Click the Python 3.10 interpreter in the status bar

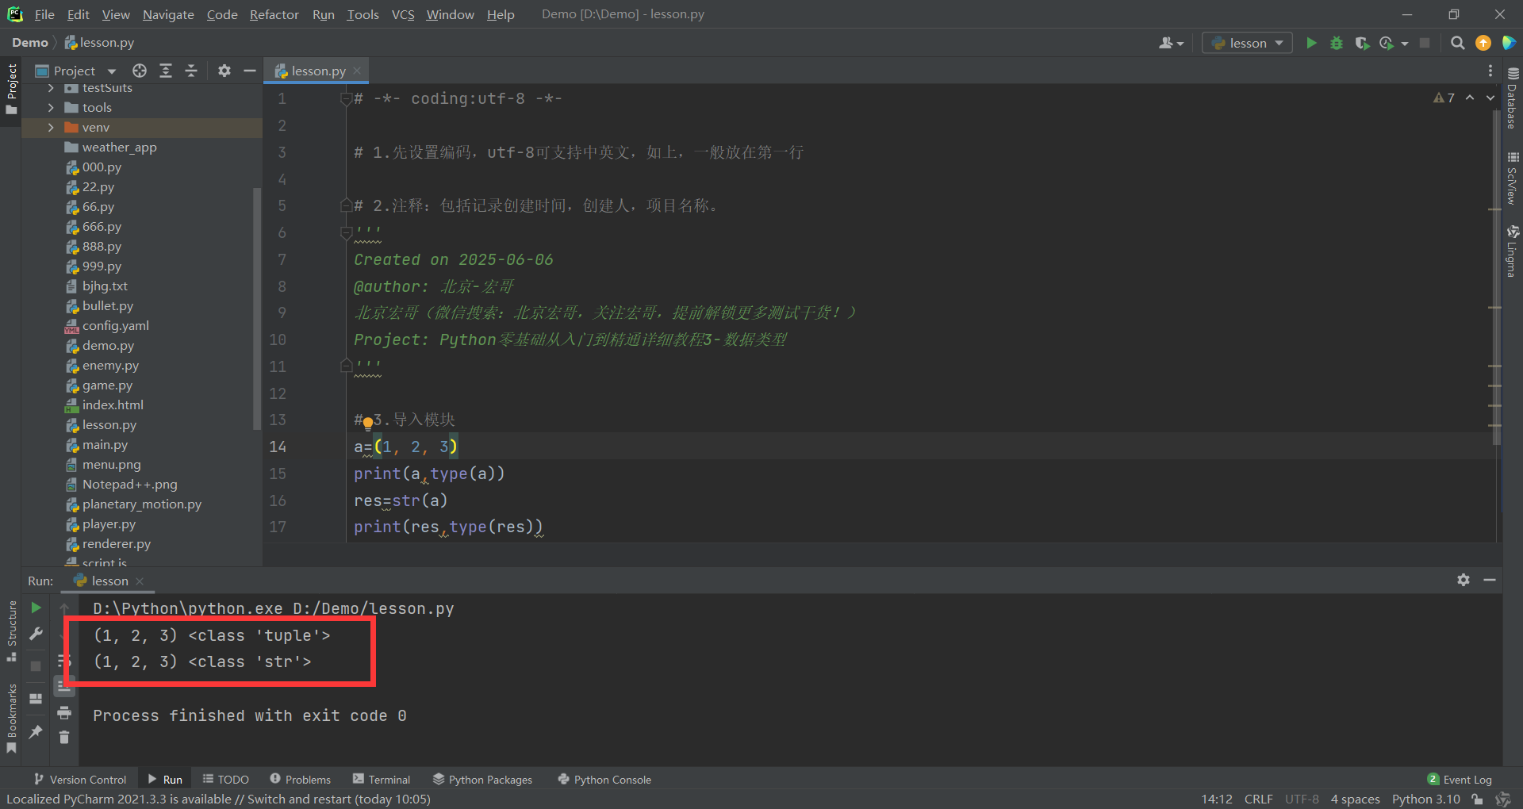(1425, 799)
